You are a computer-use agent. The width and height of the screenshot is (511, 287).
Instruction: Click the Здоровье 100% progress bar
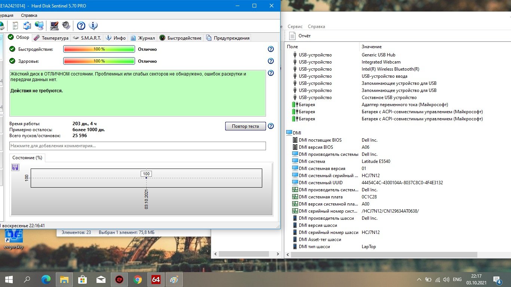tap(99, 61)
